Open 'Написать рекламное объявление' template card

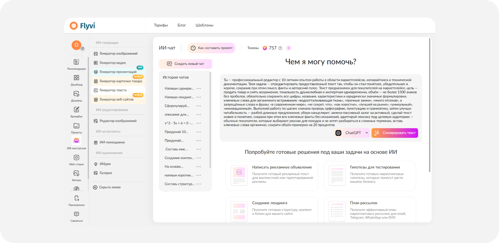[272, 176]
